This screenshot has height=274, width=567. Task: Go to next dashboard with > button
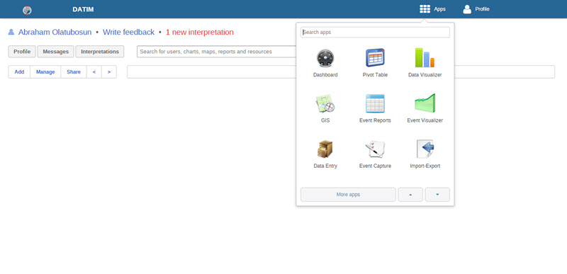tap(109, 72)
